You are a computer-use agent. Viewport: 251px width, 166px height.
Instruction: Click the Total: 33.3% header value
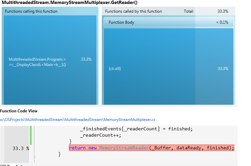point(223,11)
